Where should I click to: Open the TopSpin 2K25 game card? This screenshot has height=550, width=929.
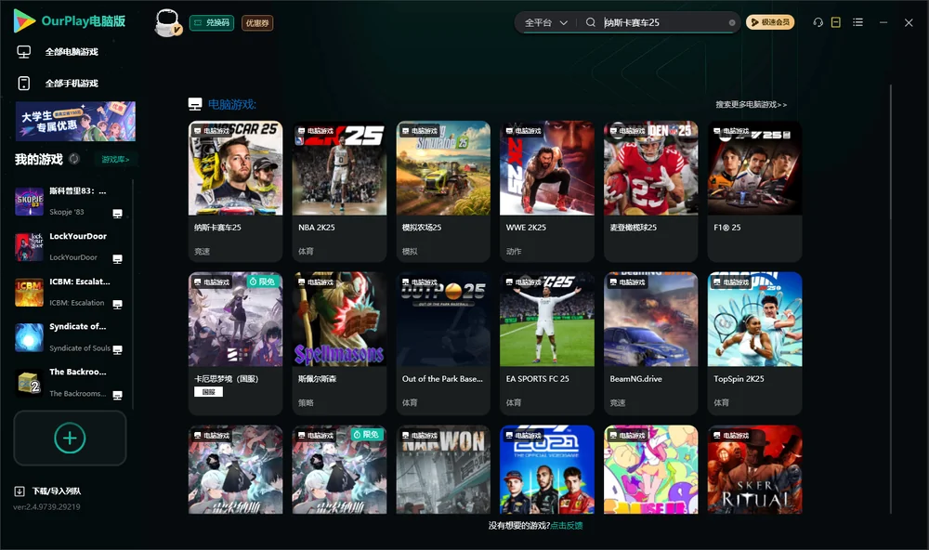[x=754, y=343]
